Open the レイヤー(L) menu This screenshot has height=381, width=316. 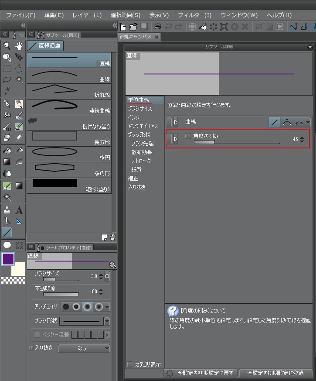[87, 15]
